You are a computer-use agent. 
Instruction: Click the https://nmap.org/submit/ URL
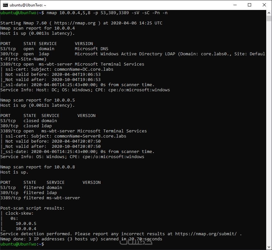click(x=206, y=234)
